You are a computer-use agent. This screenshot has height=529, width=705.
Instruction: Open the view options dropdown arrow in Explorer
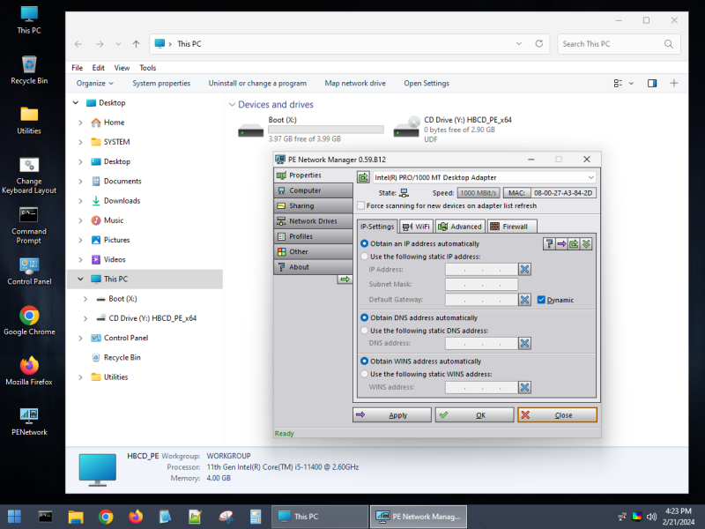click(x=631, y=83)
